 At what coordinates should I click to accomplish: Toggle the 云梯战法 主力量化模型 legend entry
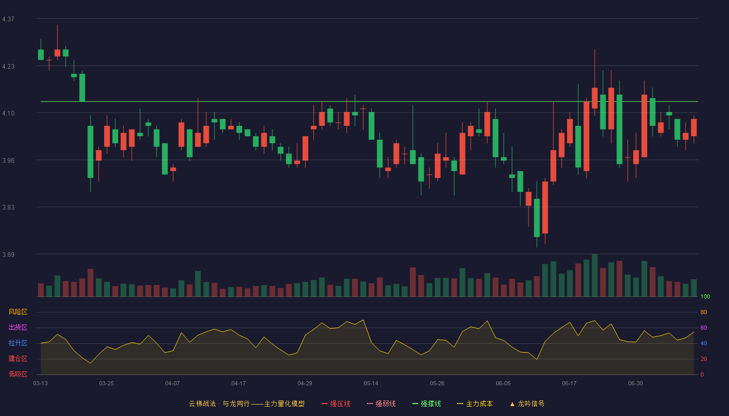[x=247, y=404]
